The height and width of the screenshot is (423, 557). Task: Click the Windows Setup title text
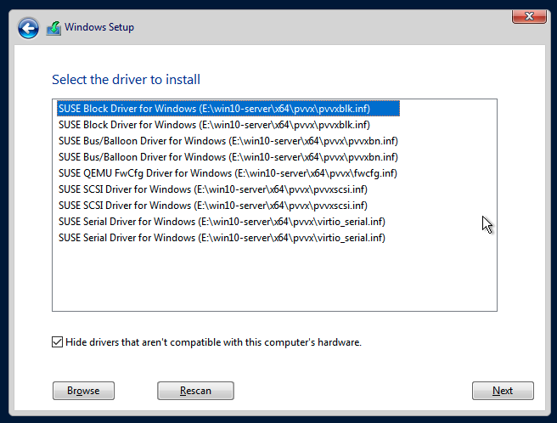click(x=99, y=27)
